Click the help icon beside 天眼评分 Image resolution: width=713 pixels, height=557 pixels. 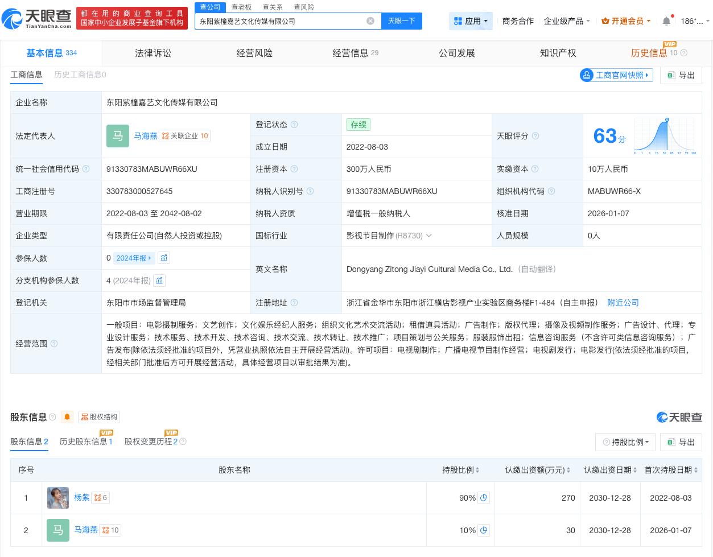click(534, 136)
